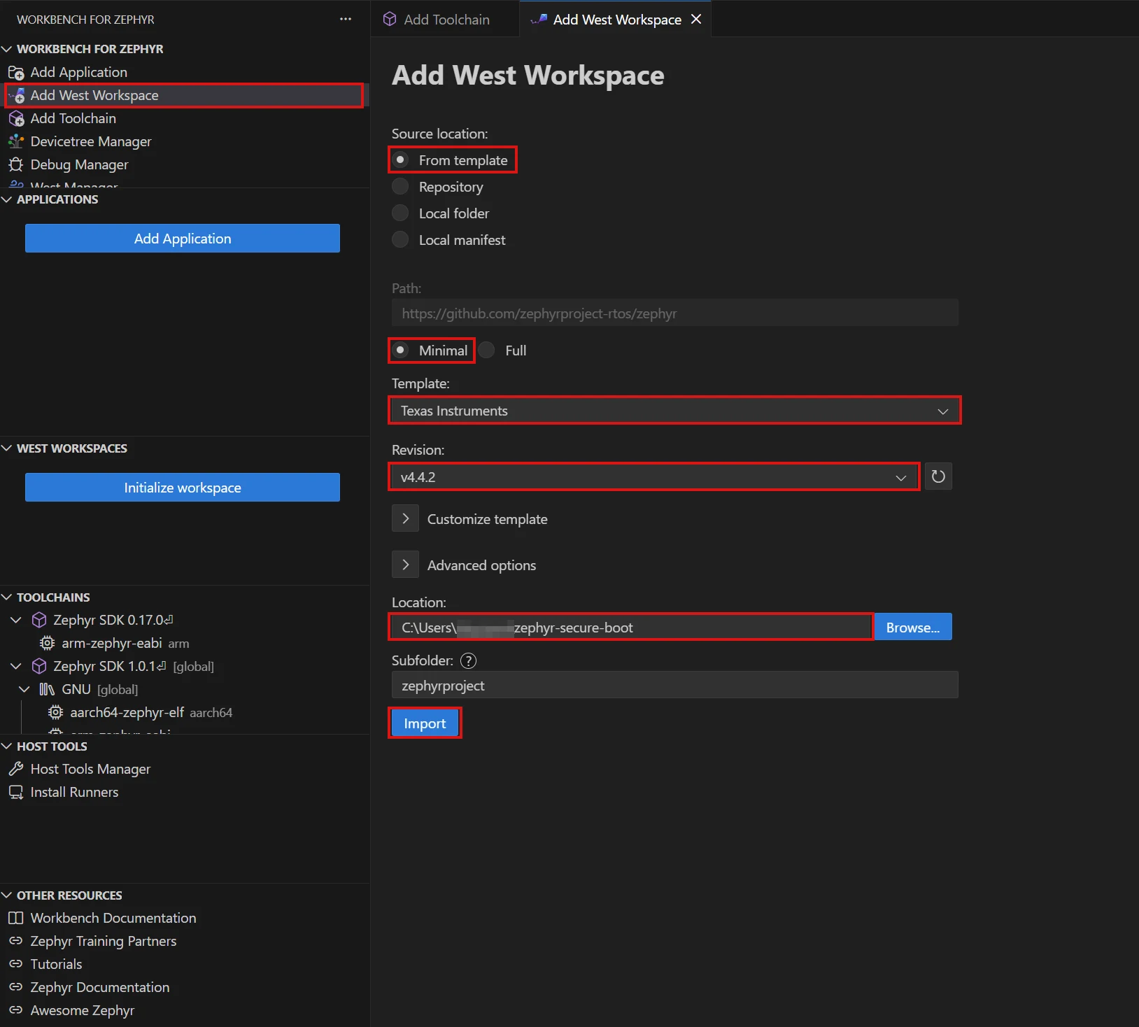Collapse the Zephyr SDK 0.17.0 tree node
This screenshot has height=1027, width=1139.
(x=16, y=621)
